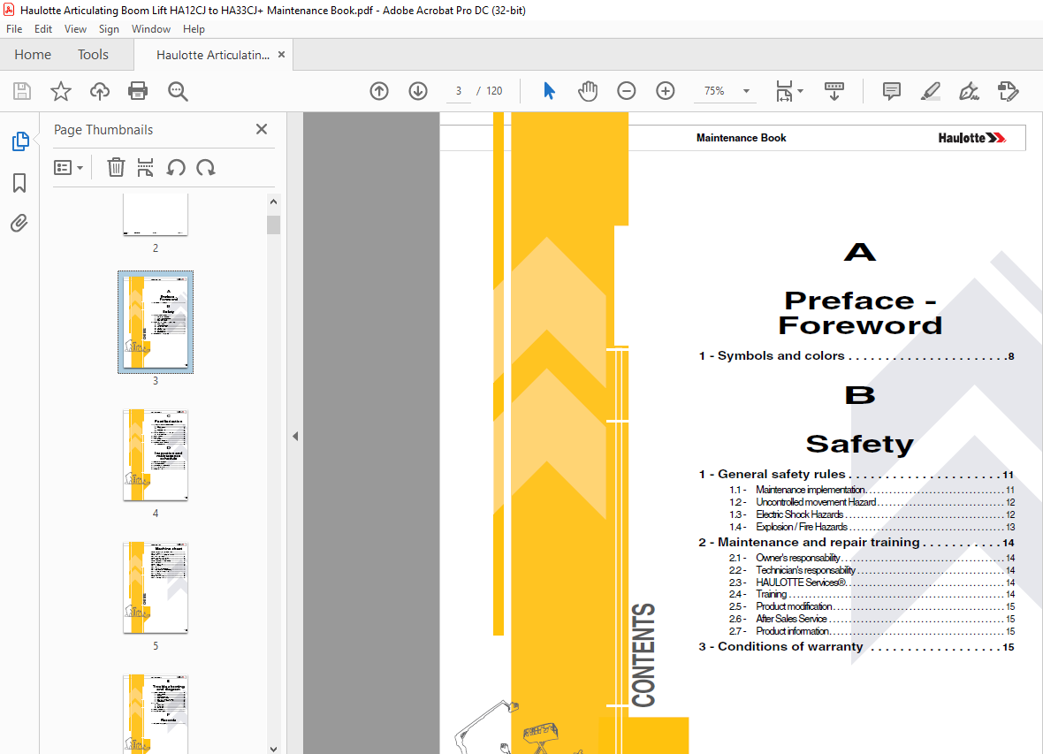Choose the Selection arrow tool

pyautogui.click(x=549, y=91)
